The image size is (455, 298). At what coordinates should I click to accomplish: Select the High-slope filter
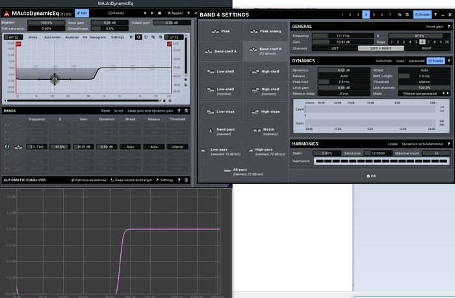tap(265, 111)
